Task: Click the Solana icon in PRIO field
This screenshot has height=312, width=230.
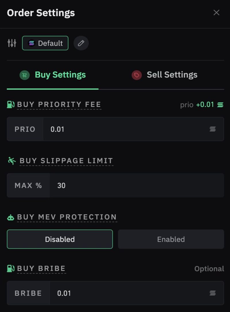Action: pos(212,129)
